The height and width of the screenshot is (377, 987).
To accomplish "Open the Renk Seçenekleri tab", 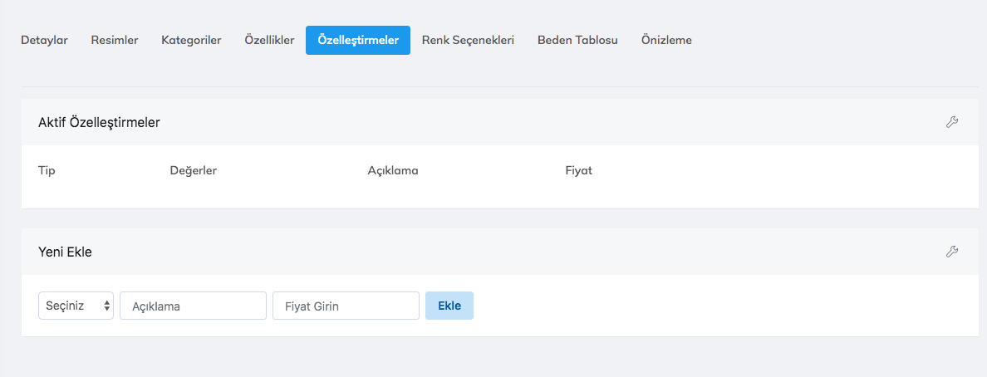I will [468, 40].
